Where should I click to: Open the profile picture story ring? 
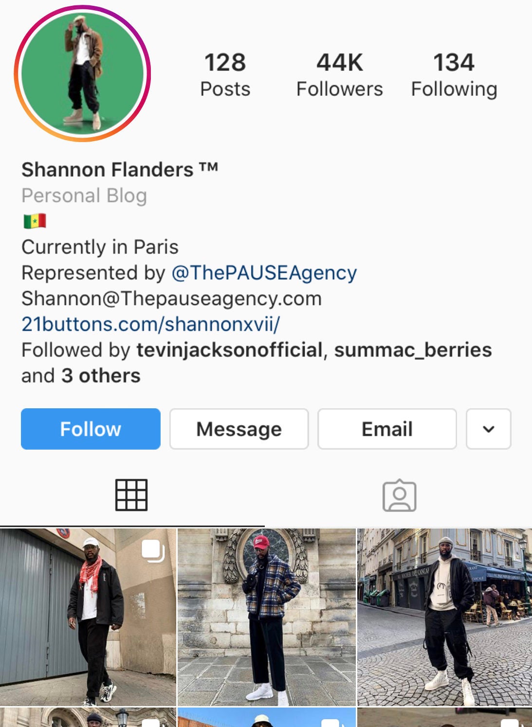[x=82, y=73]
